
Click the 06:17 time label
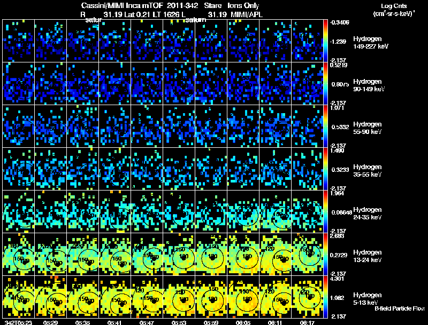point(308,322)
